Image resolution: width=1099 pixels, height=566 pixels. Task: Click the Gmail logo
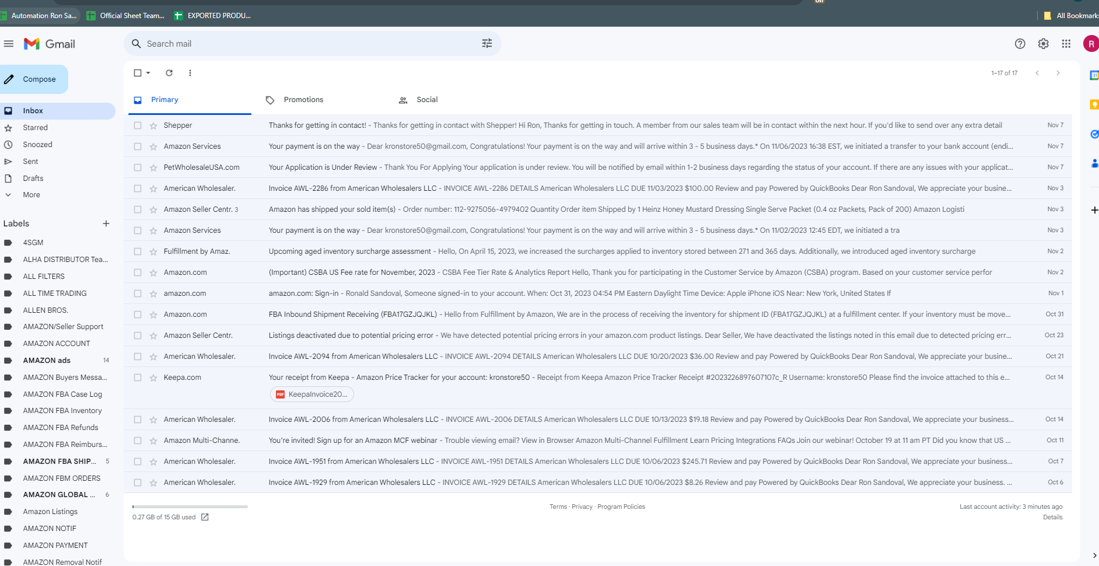point(50,44)
